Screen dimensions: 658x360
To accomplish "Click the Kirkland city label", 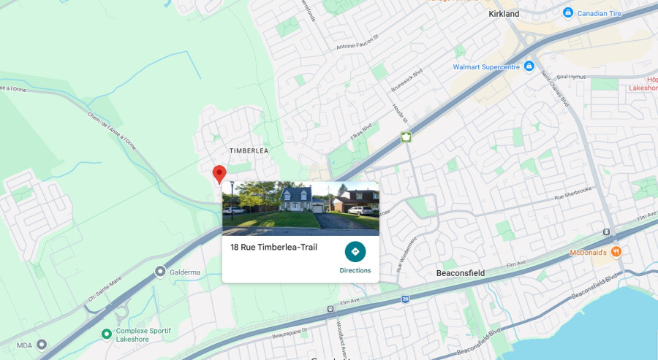I will (x=504, y=14).
